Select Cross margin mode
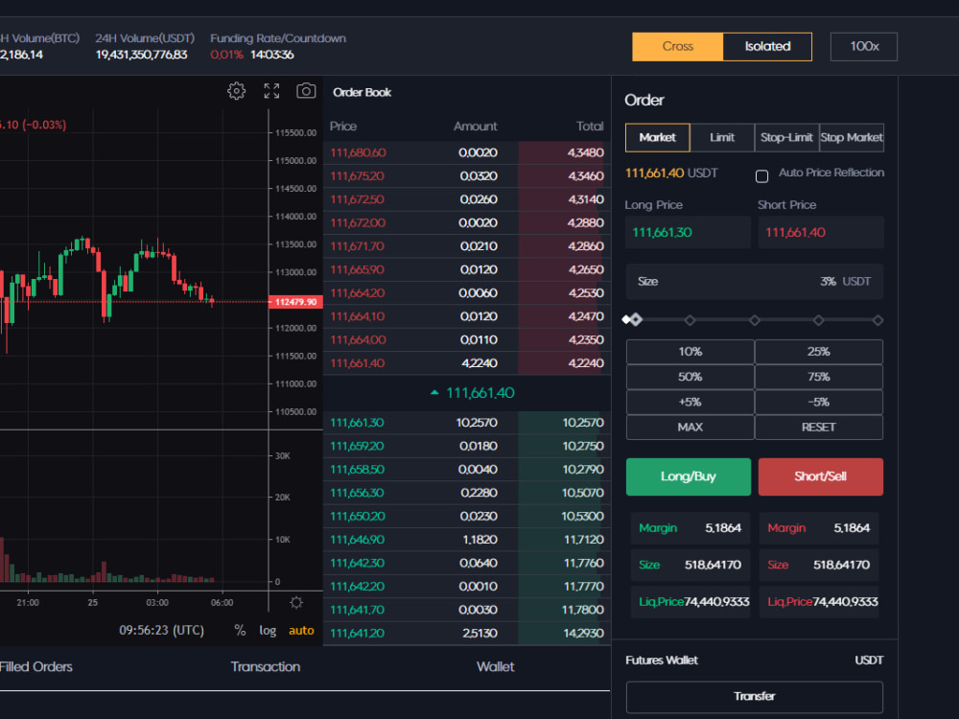This screenshot has width=959, height=719. pyautogui.click(x=678, y=46)
